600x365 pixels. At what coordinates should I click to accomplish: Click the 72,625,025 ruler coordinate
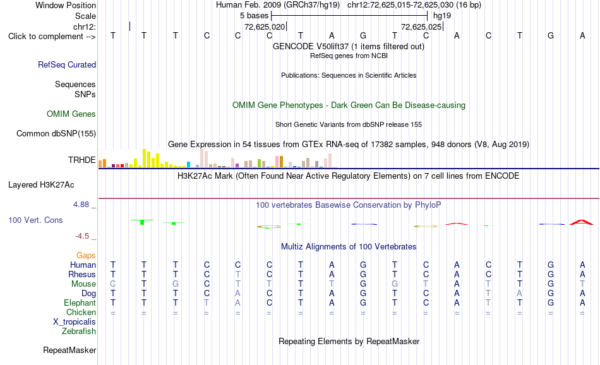click(x=421, y=27)
